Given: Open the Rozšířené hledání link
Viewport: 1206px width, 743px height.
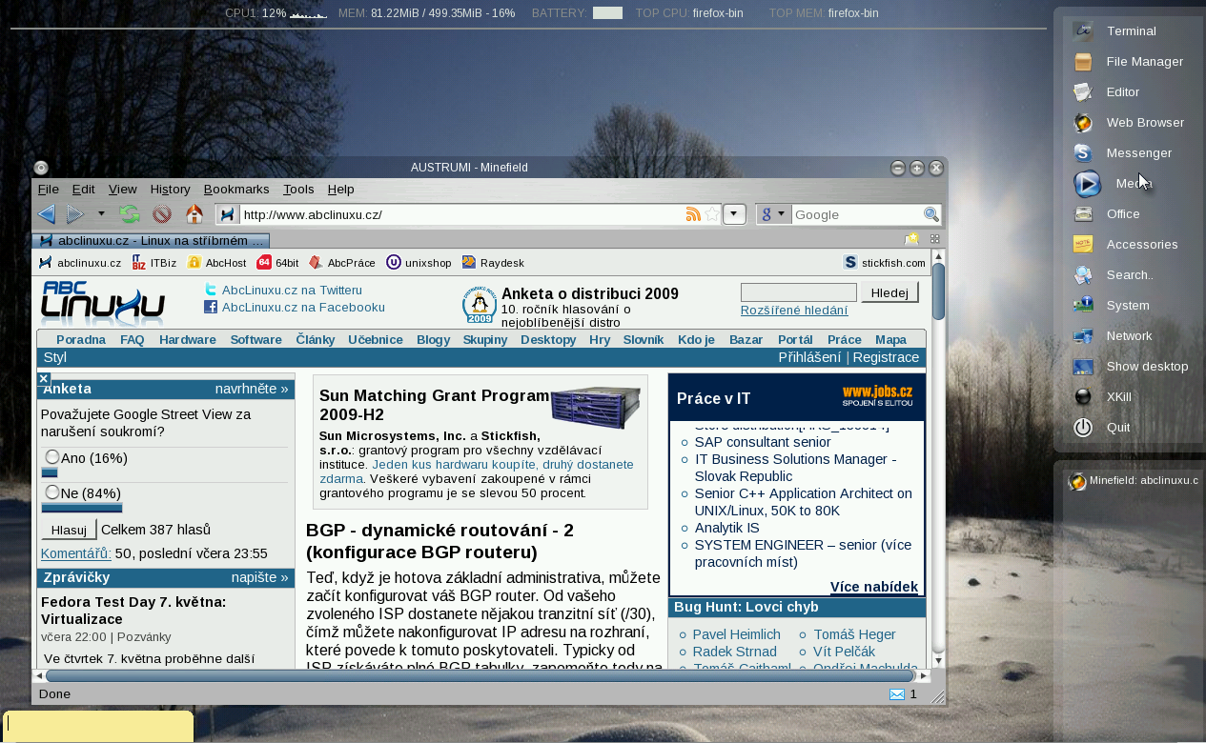Looking at the screenshot, I should point(794,310).
